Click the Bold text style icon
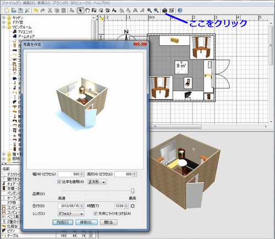 click(x=135, y=10)
